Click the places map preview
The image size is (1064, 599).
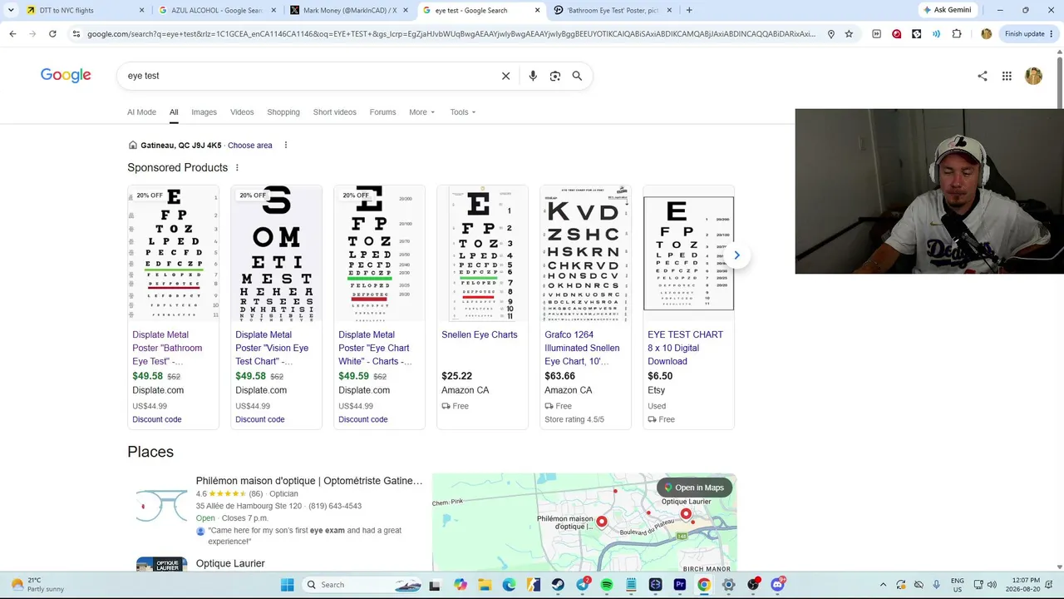tap(584, 522)
